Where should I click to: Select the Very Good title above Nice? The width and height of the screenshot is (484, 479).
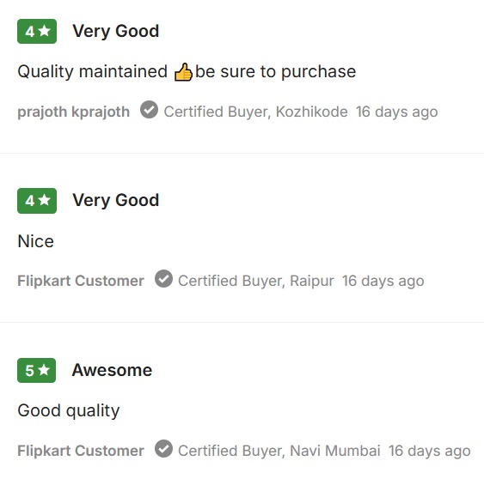click(116, 201)
